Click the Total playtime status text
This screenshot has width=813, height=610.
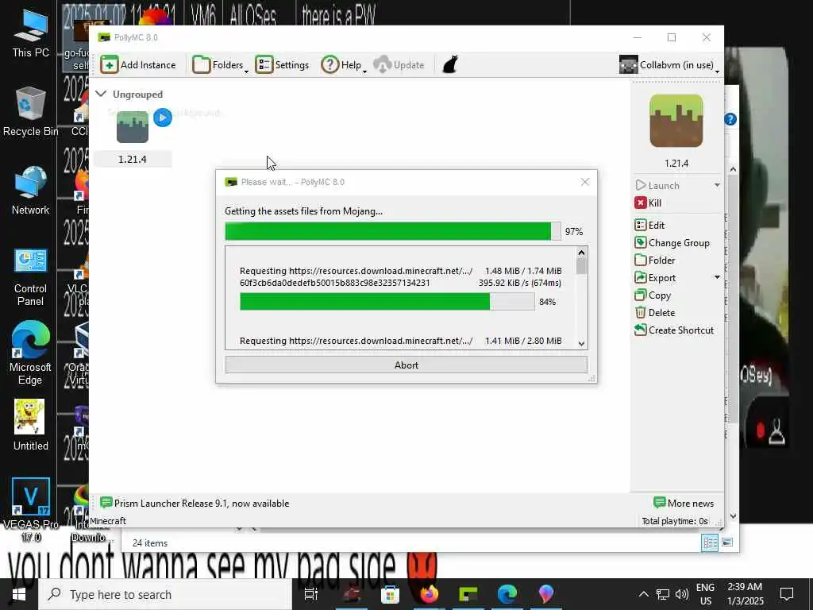point(675,521)
